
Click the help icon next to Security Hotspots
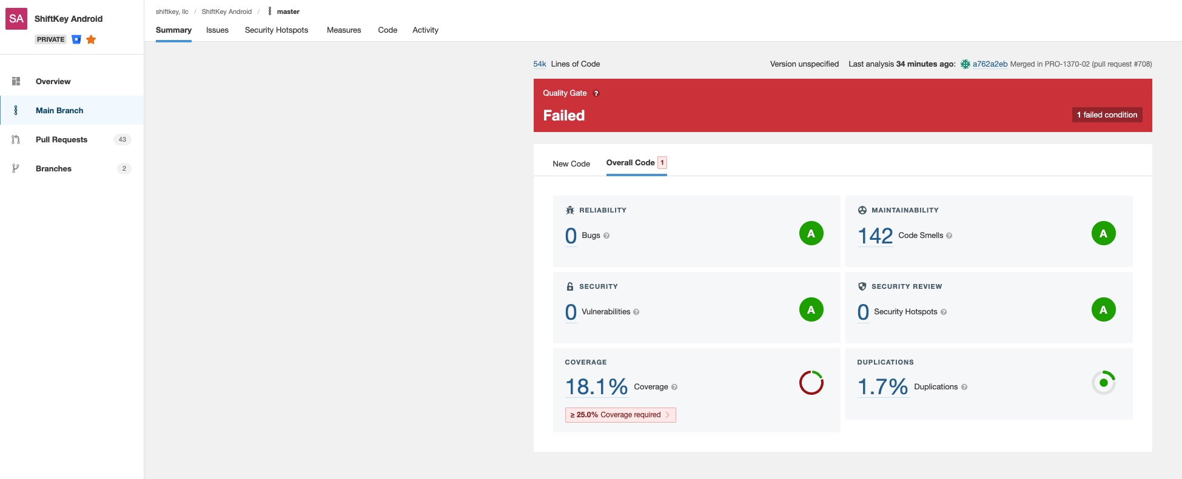click(944, 312)
